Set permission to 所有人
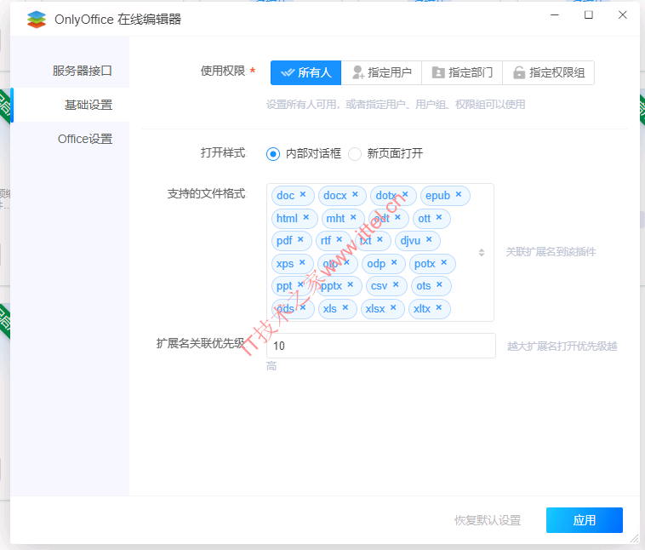 (x=306, y=73)
